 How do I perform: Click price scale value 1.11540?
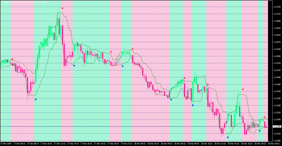pos(277,49)
